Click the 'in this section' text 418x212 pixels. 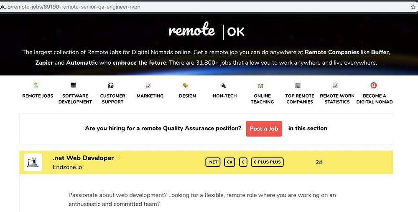point(308,128)
